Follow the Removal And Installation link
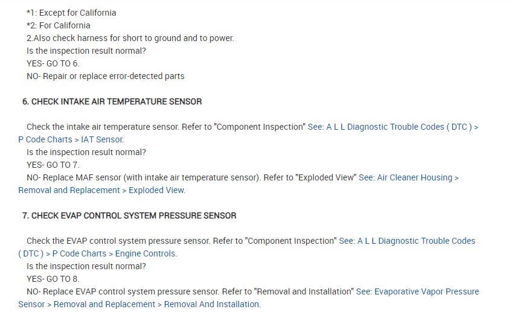 tap(211, 304)
